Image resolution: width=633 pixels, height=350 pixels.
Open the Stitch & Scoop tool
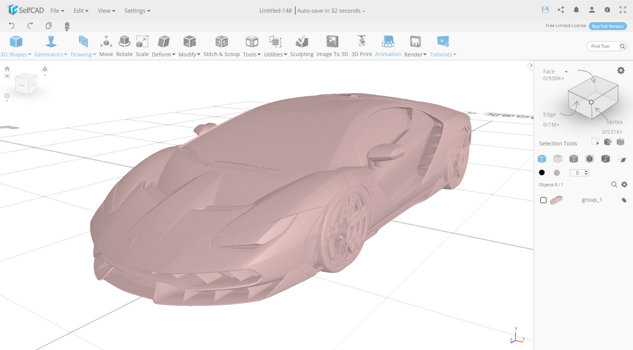pos(221,46)
